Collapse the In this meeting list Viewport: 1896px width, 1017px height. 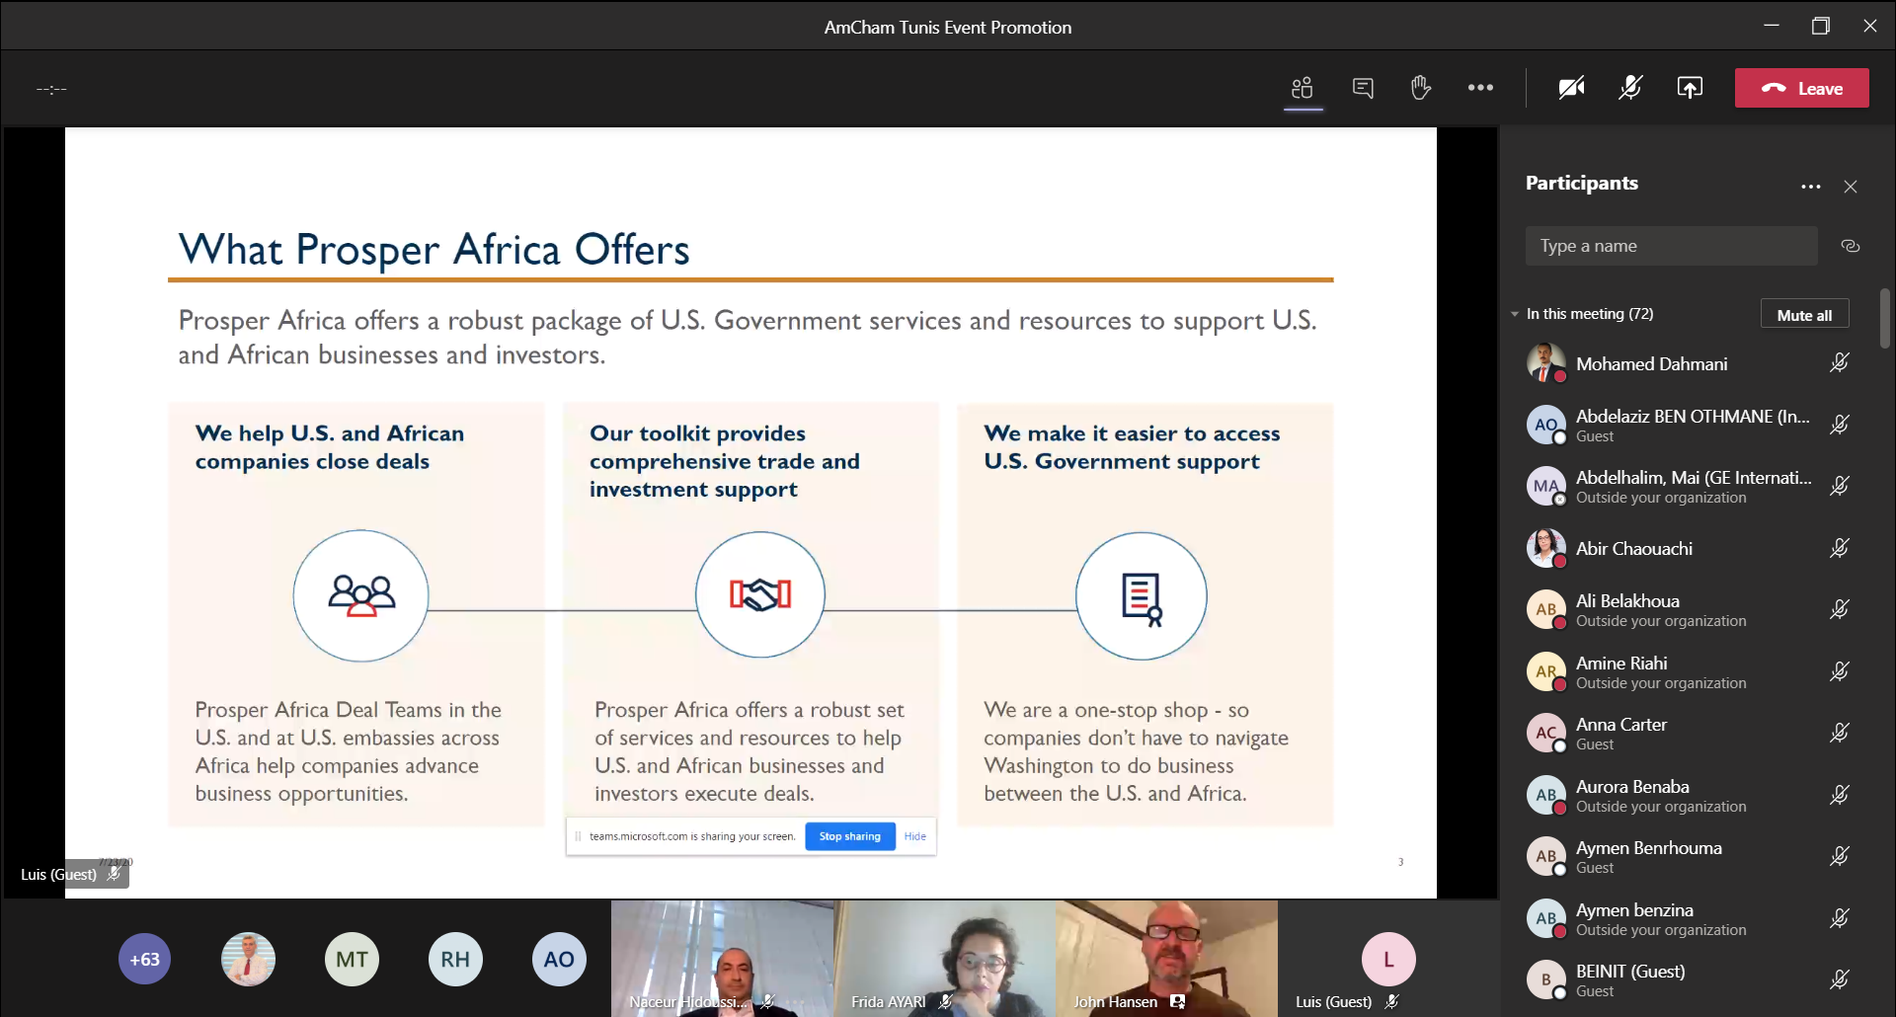[1515, 314]
